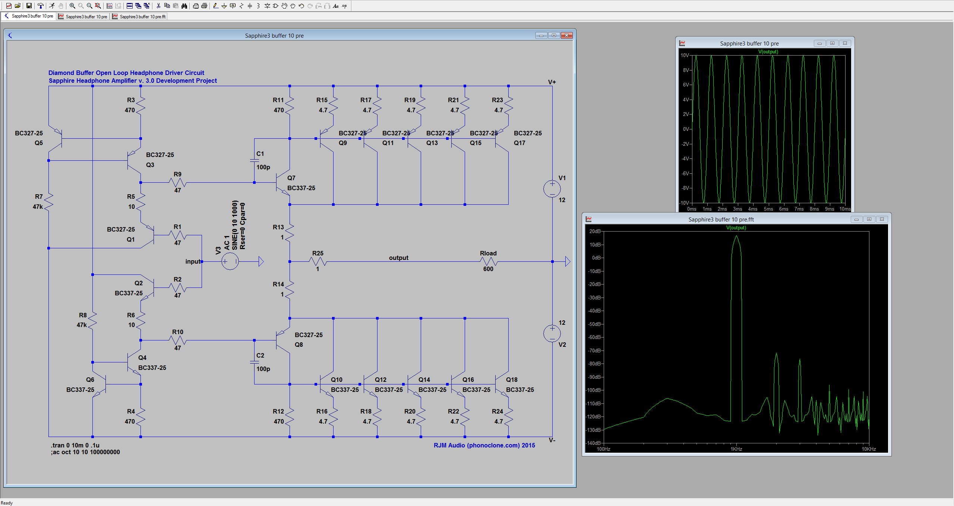The image size is (954, 506).
Task: Click the 5ms axis label in waveform window
Action: coord(768,209)
